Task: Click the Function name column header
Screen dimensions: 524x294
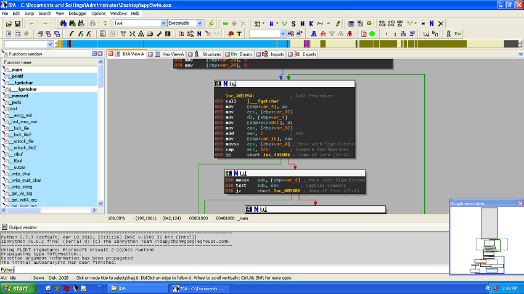Action: 49,62
